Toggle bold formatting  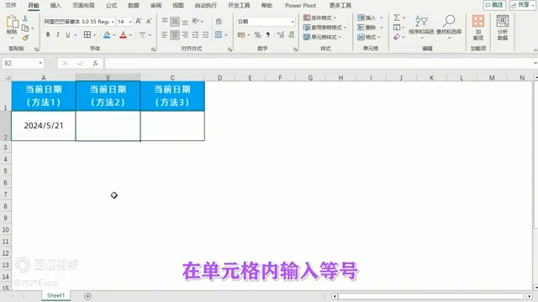pos(48,34)
